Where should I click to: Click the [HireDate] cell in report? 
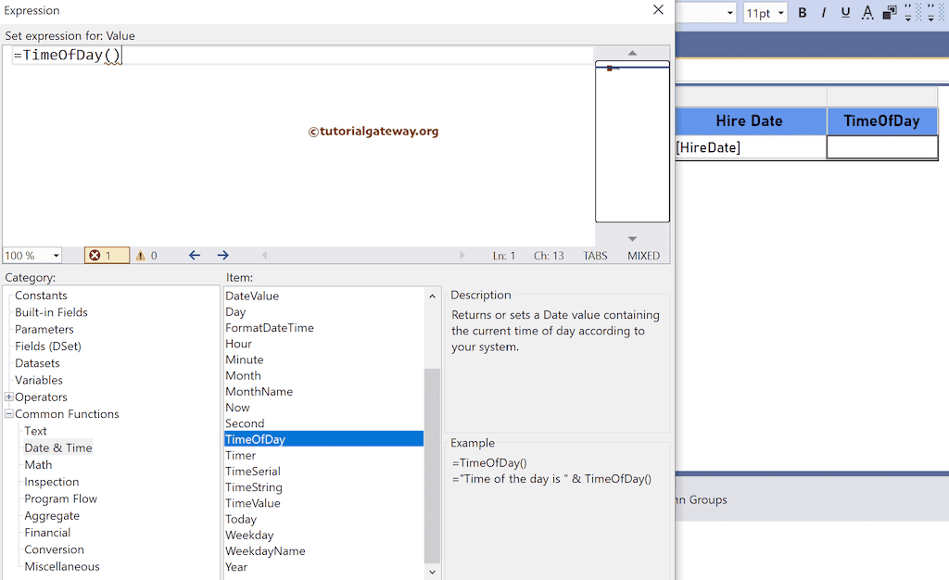click(x=751, y=147)
